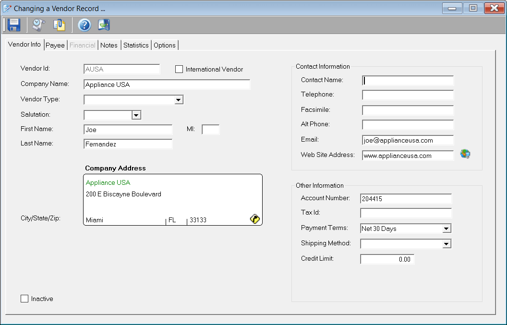Open the history scroll-and-clock icon

click(x=38, y=25)
